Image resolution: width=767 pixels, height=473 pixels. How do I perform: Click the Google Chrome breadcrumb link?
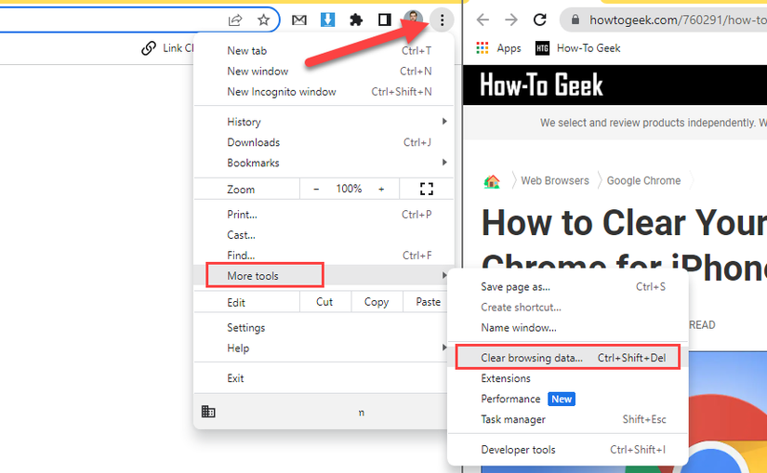point(643,180)
